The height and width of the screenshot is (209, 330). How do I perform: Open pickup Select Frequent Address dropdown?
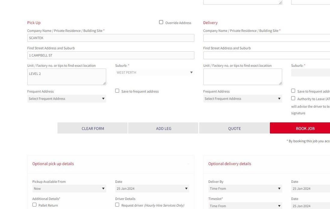(67, 99)
